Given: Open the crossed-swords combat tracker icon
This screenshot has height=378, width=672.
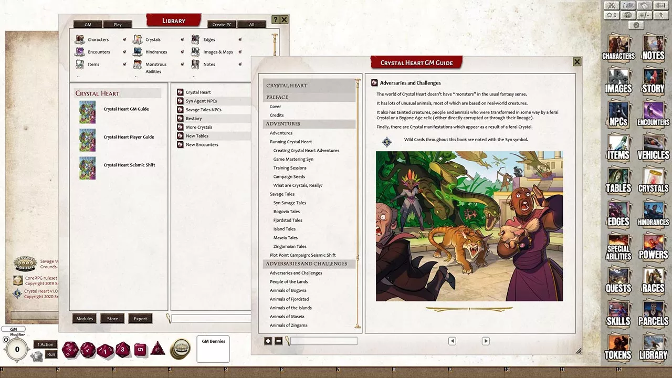Looking at the screenshot, I should click(x=611, y=6).
